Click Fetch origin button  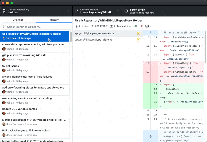pos(147,11)
